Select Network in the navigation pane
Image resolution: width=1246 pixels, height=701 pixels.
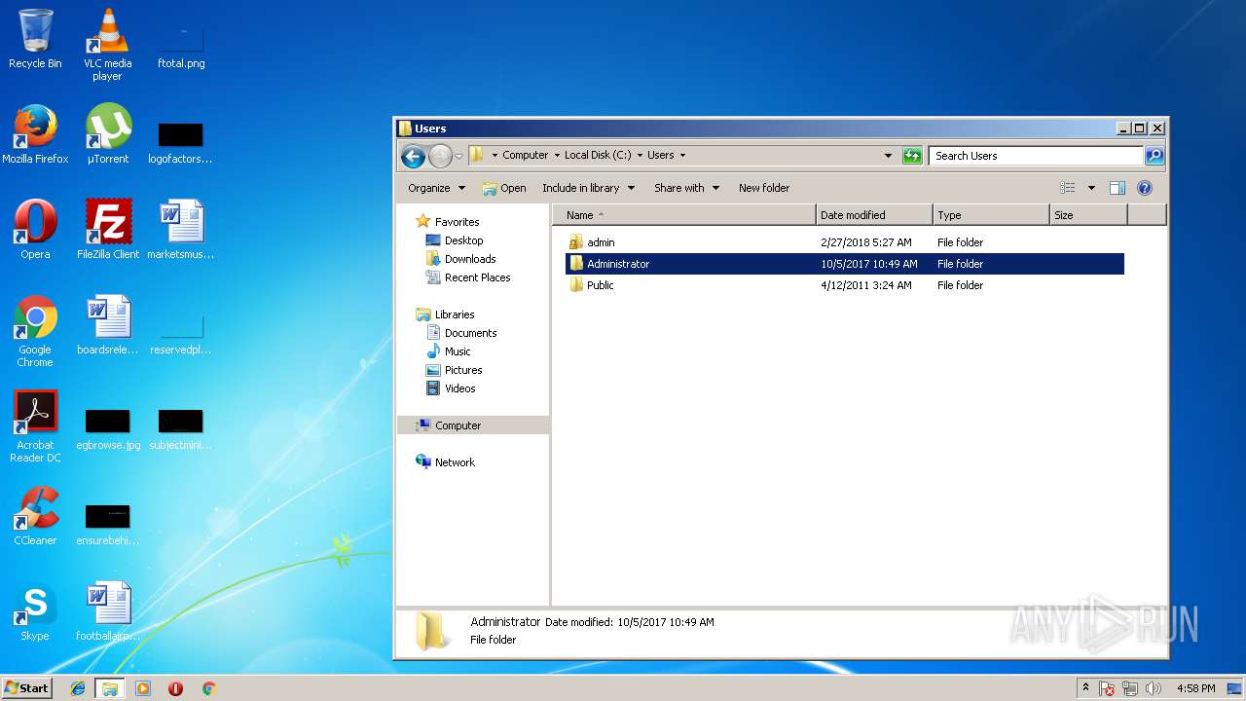455,462
